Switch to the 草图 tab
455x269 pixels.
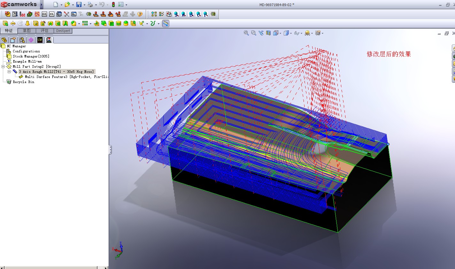tap(27, 31)
